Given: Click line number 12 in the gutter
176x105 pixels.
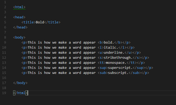Looking at the screenshot, I should tap(4, 58).
